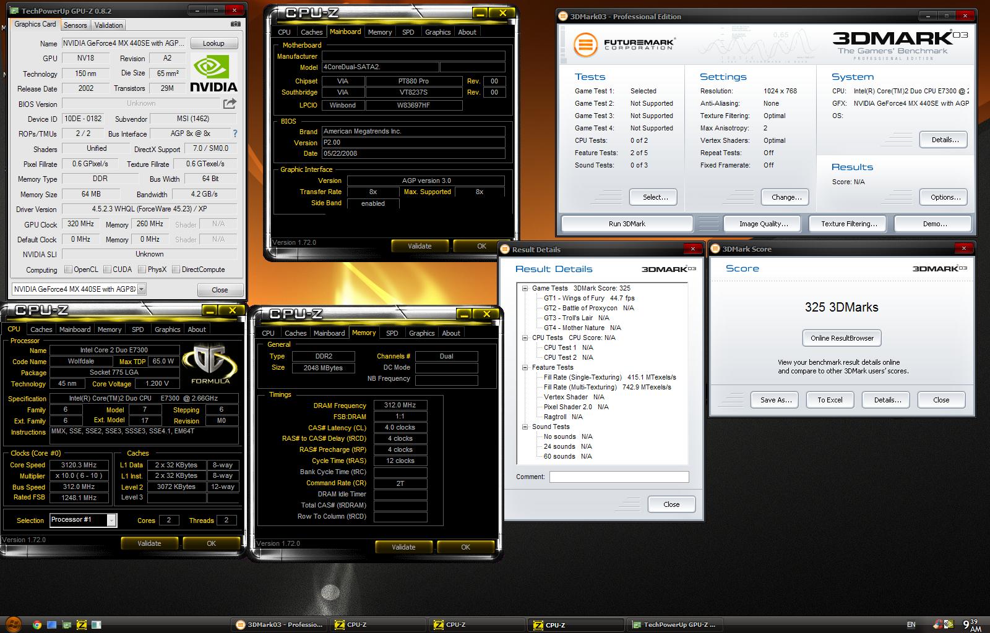Screen dimensions: 990x633
Task: Open the CPU-Z Processor #1 selection dropdown
Action: (x=111, y=520)
